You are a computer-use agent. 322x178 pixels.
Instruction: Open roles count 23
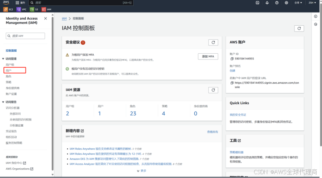pyautogui.click(x=133, y=113)
